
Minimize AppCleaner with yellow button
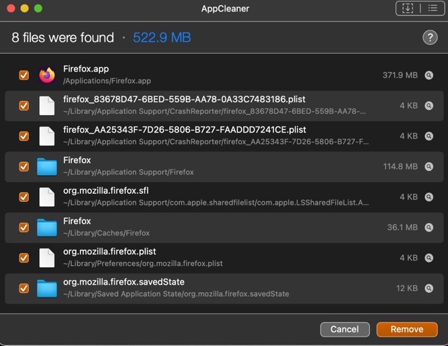point(24,8)
